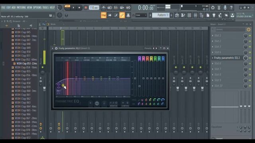Select the Fruity parametric EQ 2 mixer slot

pos(227,58)
